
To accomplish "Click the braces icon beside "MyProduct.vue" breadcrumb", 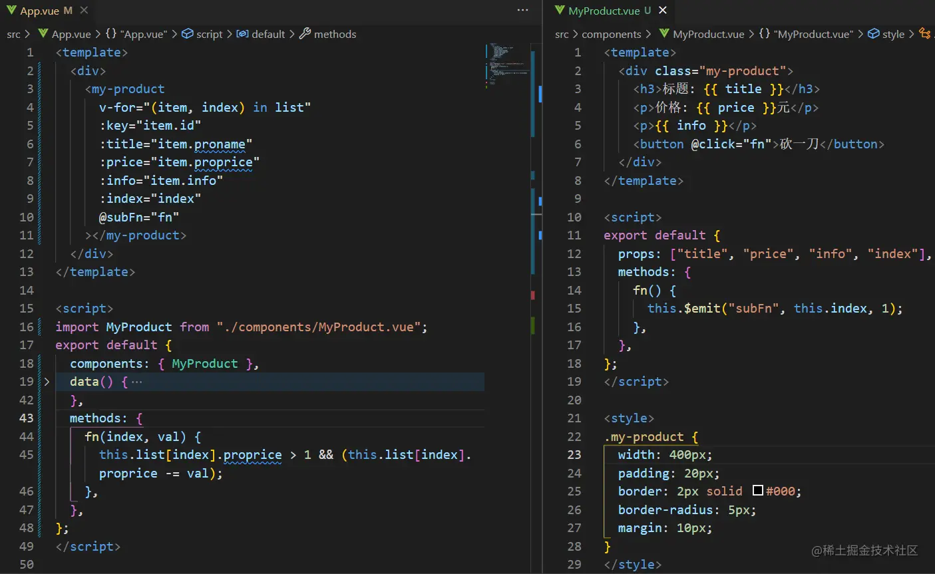I will (765, 34).
